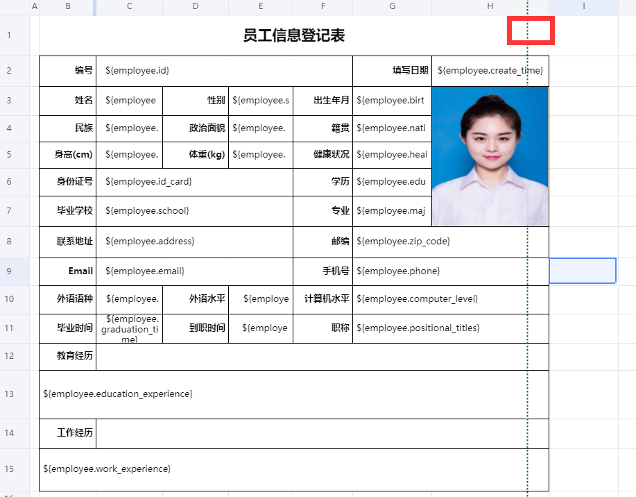Image resolution: width=636 pixels, height=497 pixels.
Task: Select column B header
Action: pos(68,6)
